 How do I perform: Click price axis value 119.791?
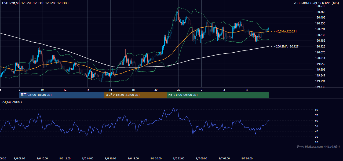(320, 81)
